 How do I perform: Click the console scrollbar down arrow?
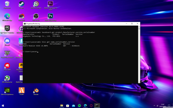point(139,82)
